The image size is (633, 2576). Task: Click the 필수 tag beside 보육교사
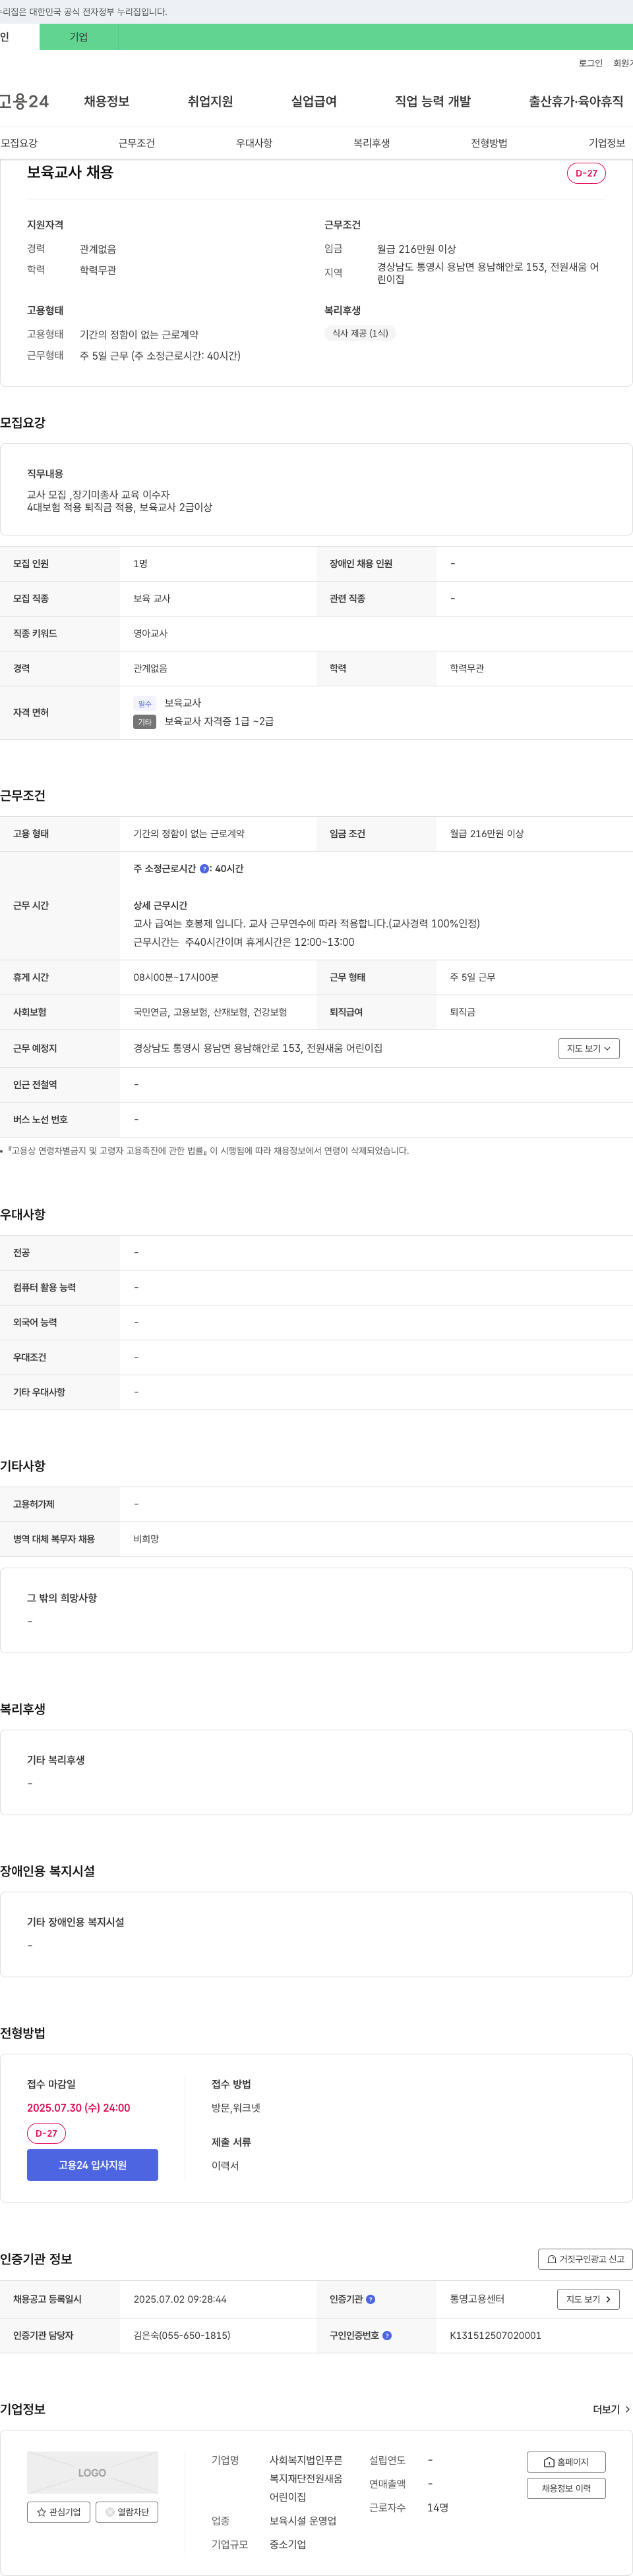144,704
